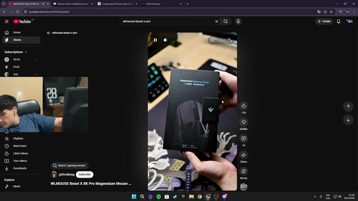The image size is (358, 201).
Task: Open the YouTube hamburger guide menu
Action: pyautogui.click(x=7, y=21)
